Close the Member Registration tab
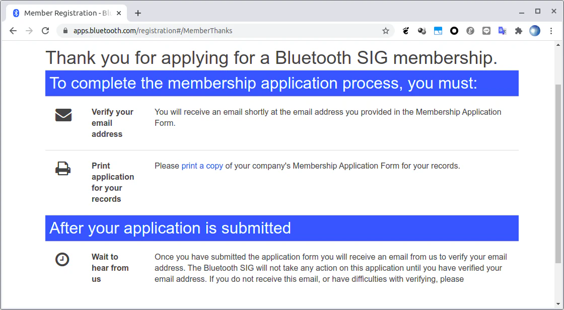This screenshot has width=564, height=310. click(119, 13)
